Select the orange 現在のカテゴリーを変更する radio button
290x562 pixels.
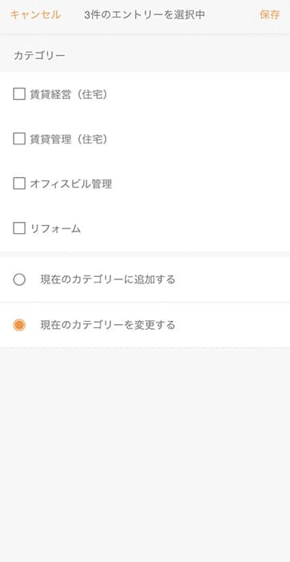19,325
